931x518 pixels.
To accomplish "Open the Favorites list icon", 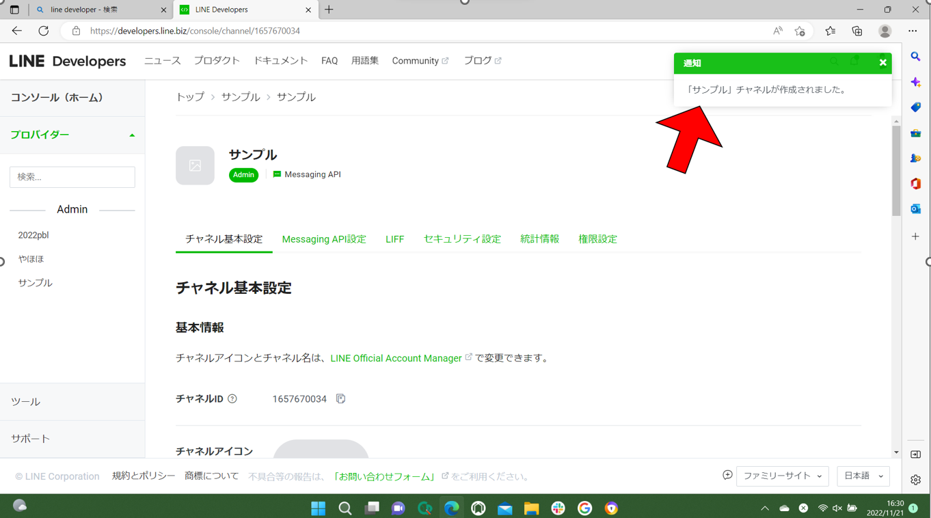I will pyautogui.click(x=830, y=31).
